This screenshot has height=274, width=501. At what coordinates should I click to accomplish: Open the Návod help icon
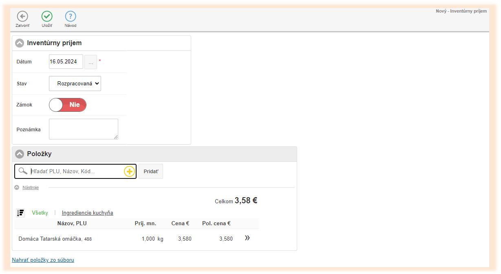(71, 16)
